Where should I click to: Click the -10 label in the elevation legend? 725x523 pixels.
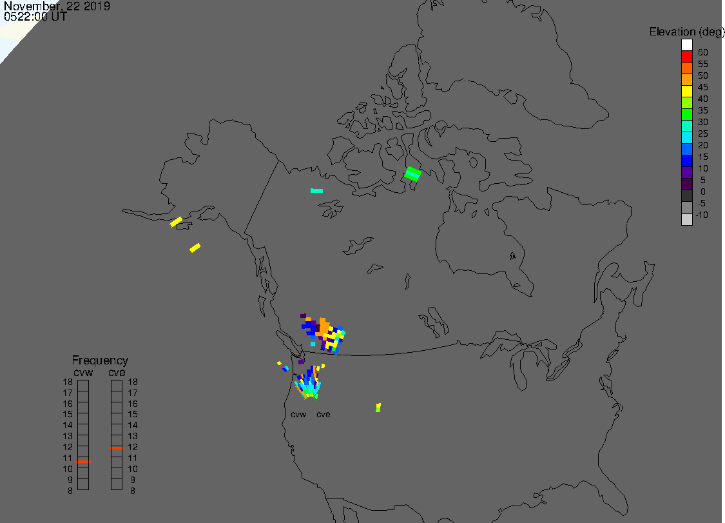702,215
